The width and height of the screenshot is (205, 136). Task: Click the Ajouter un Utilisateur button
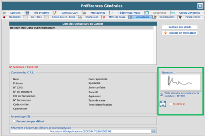click(180, 33)
